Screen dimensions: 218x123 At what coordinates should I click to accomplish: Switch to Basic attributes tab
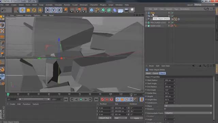(149, 73)
